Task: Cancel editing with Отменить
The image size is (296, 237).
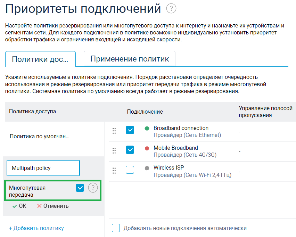Action: (x=53, y=206)
